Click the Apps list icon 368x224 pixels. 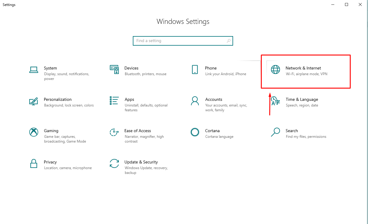pos(114,101)
